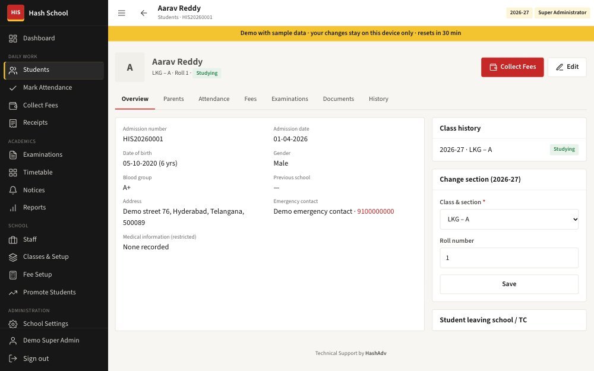Click the Demo Super Admin user icon

(x=13, y=341)
